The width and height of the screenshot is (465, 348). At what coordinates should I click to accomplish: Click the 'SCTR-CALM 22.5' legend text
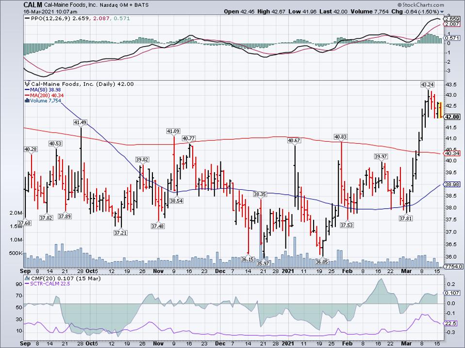point(50,283)
